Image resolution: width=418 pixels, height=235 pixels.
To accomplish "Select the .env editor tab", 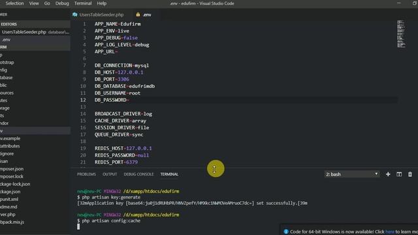I will (x=146, y=14).
